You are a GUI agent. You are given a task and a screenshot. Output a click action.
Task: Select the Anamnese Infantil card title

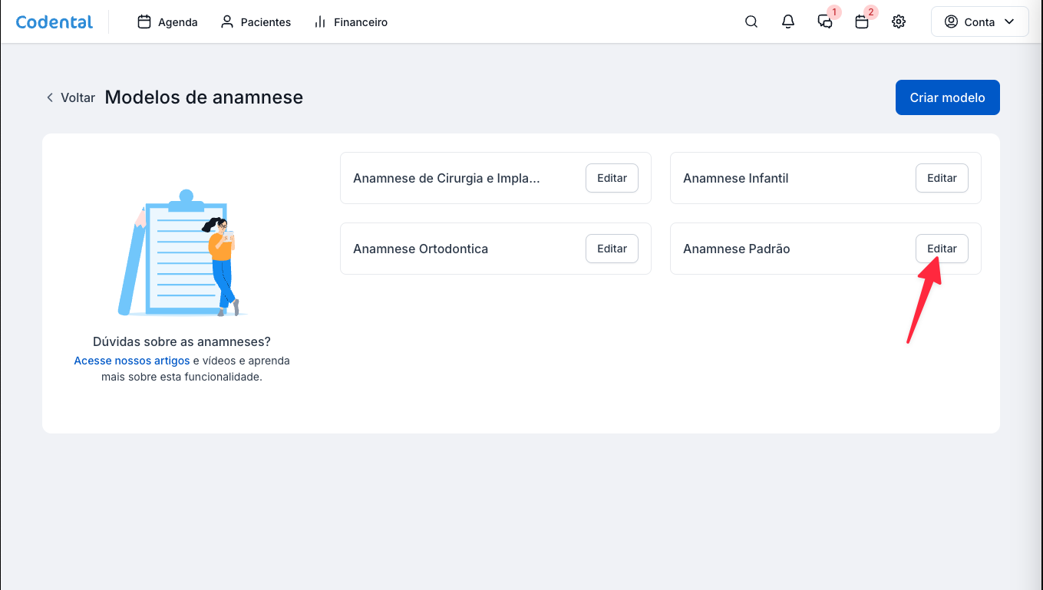point(735,178)
